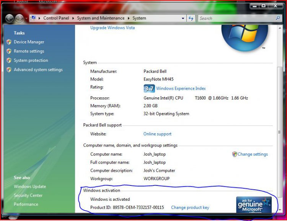
Task: Click the Refresh button beside address bar
Action: tap(191, 18)
